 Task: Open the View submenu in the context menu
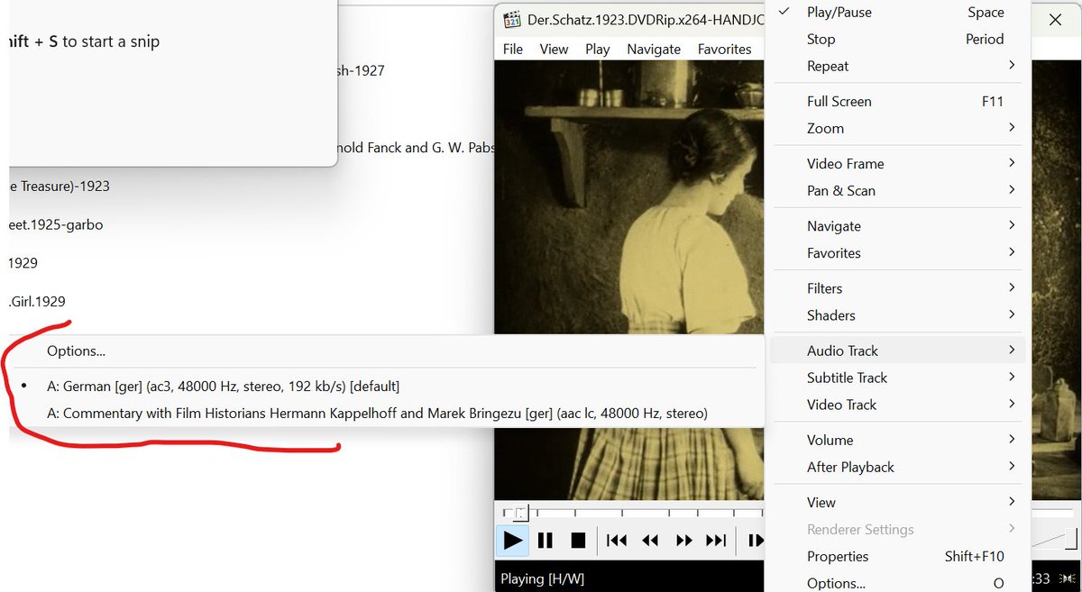[x=897, y=502]
